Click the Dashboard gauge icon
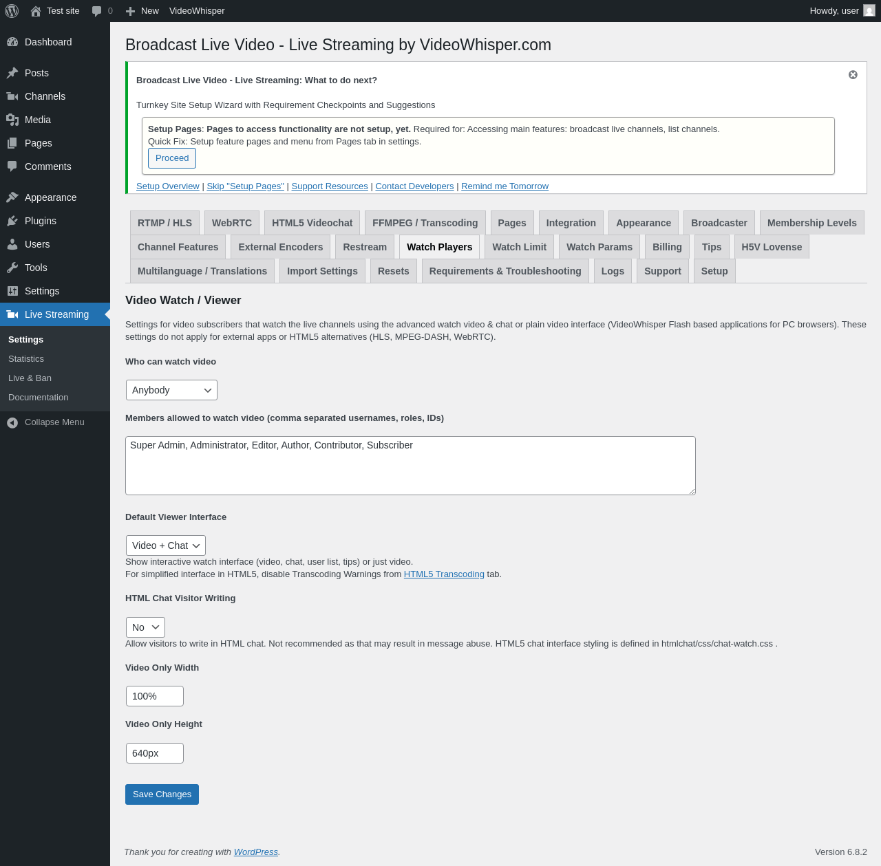This screenshot has height=866, width=881. pyautogui.click(x=12, y=42)
